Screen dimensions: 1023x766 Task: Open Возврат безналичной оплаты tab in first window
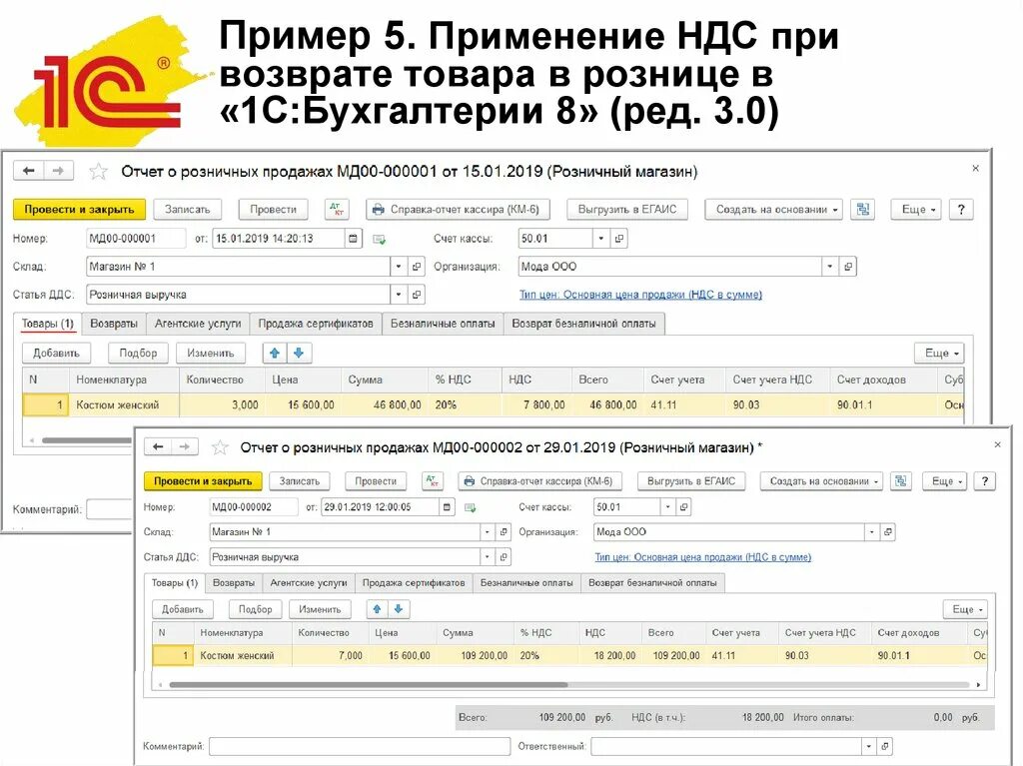click(583, 324)
